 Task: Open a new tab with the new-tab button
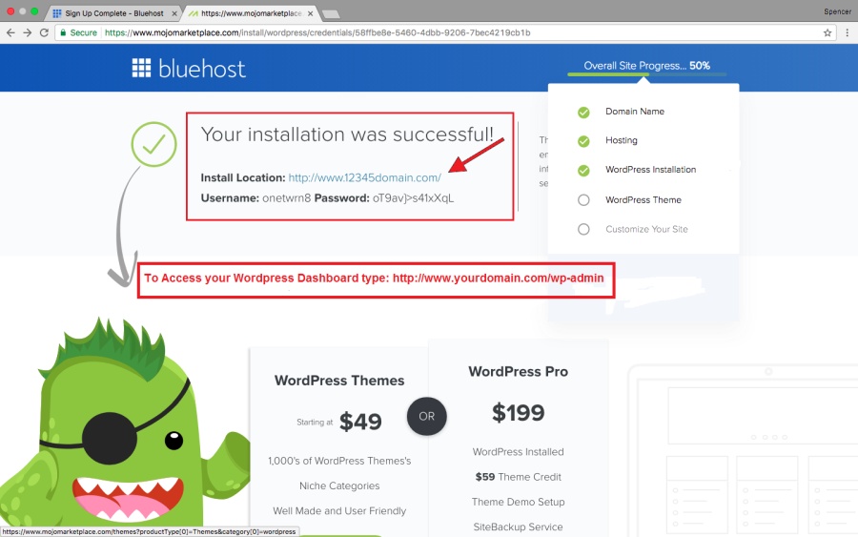[331, 13]
